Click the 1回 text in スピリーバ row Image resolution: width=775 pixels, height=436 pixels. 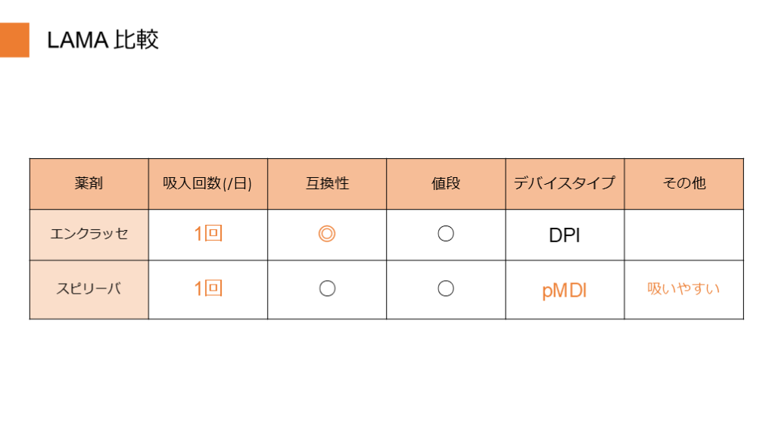207,289
